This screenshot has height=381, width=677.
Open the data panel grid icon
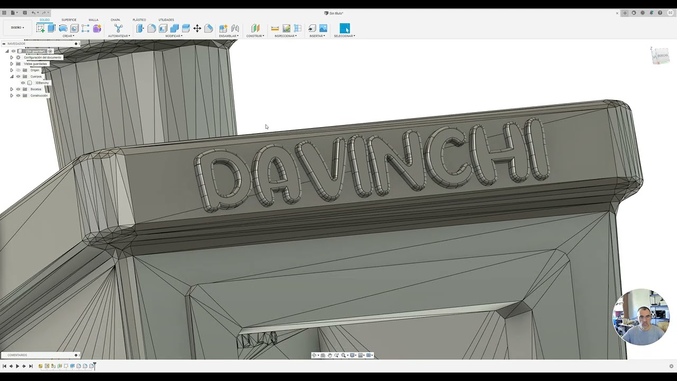click(4, 13)
